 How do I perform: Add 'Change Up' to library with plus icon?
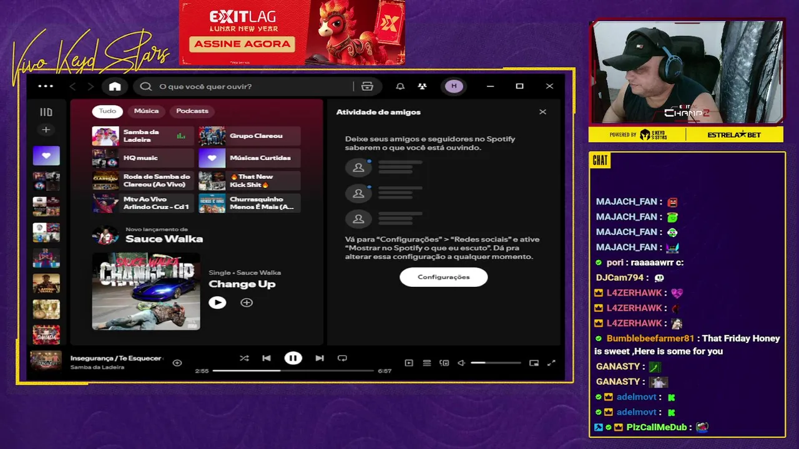point(247,302)
